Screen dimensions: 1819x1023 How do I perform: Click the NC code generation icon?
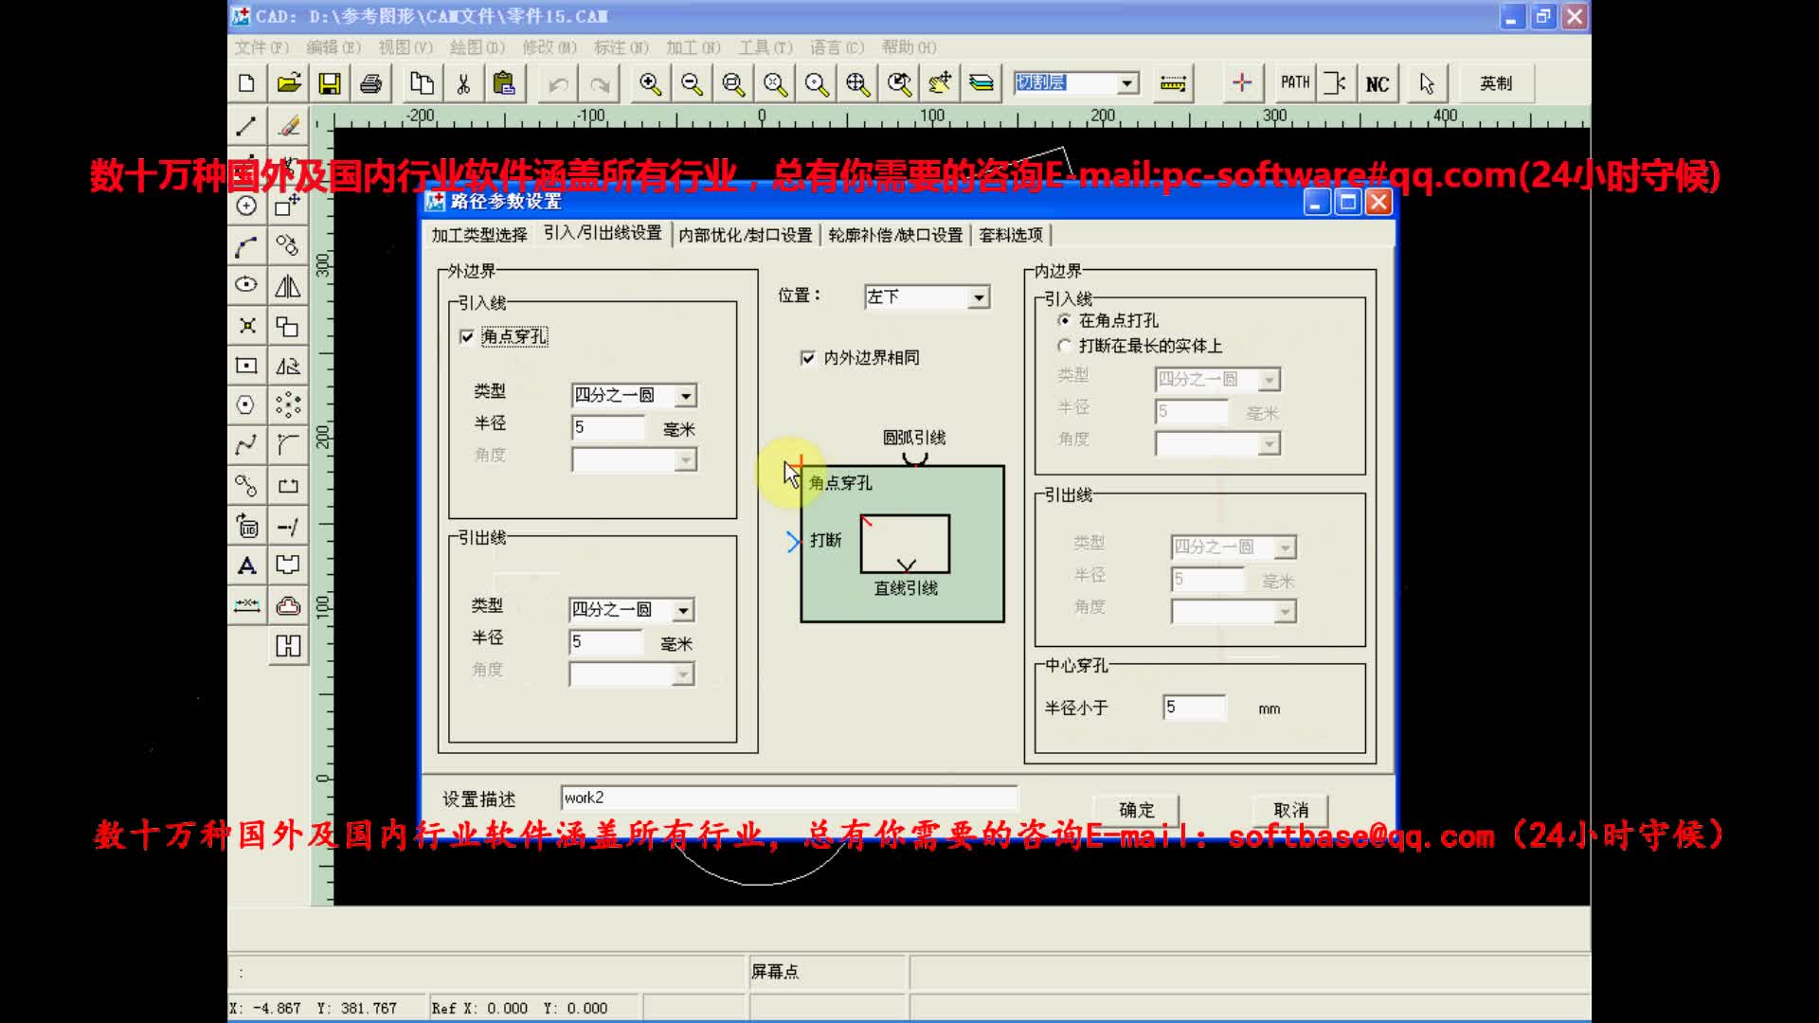(x=1377, y=84)
